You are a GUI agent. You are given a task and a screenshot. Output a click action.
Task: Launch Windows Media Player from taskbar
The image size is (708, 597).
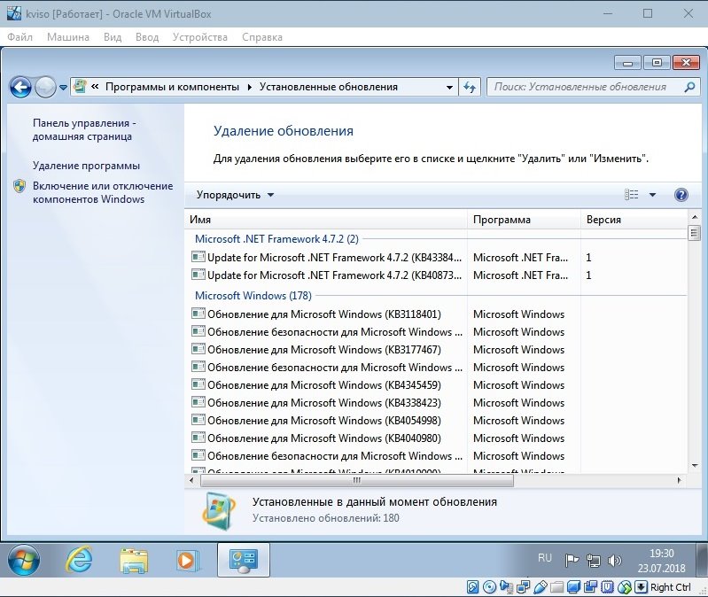point(187,560)
